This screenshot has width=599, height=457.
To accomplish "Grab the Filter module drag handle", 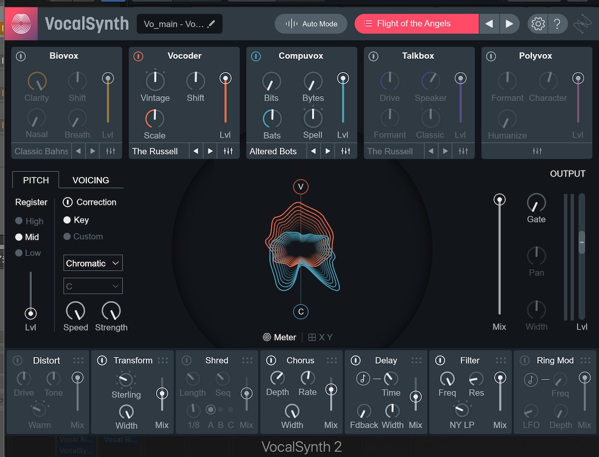I will pos(501,360).
